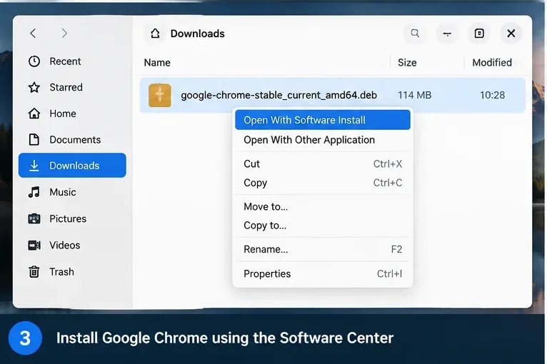Open Documents folder label
Viewport: 547px width, 364px height.
(75, 139)
